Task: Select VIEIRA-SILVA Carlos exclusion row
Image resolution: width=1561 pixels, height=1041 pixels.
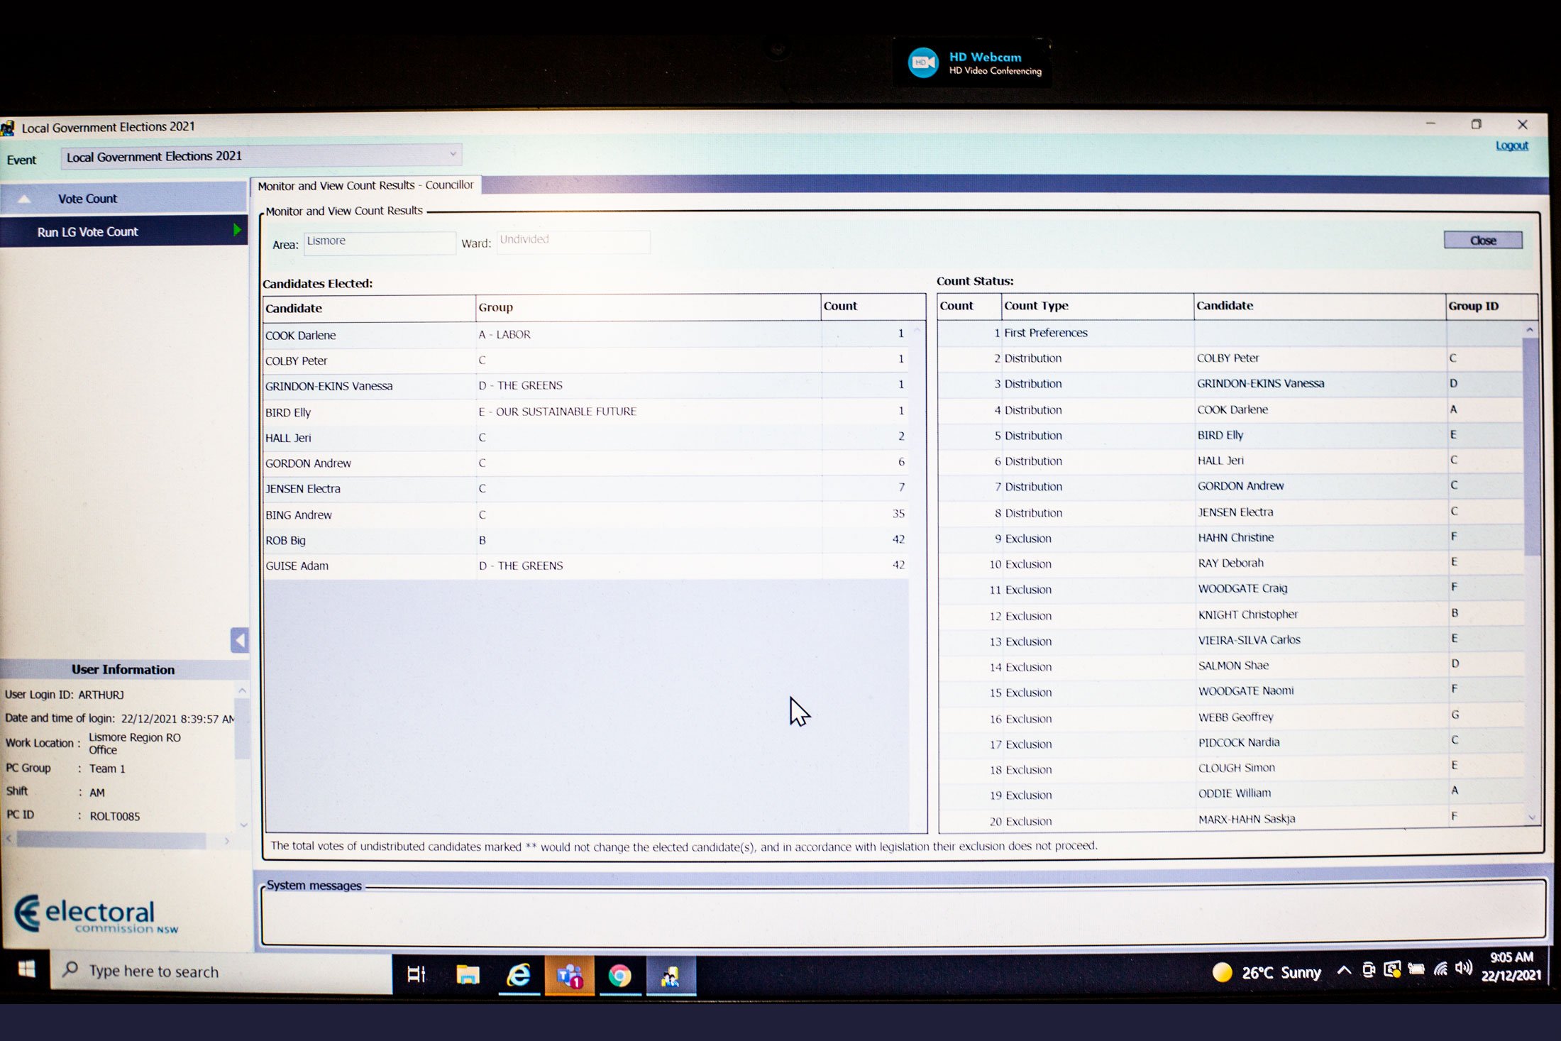Action: click(1230, 641)
